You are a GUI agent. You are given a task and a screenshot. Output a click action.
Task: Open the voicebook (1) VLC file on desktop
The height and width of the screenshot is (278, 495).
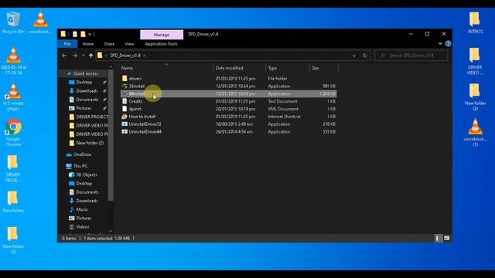475,132
